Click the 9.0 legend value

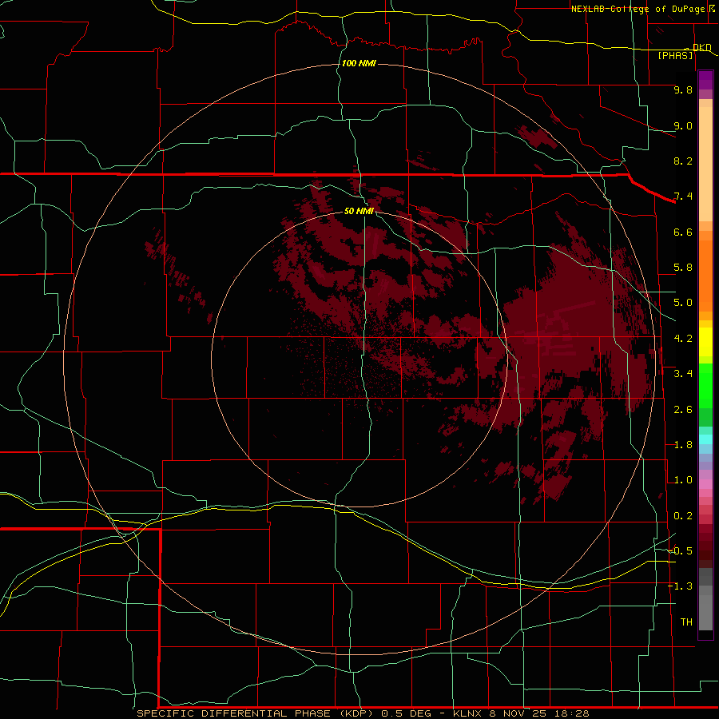(683, 125)
